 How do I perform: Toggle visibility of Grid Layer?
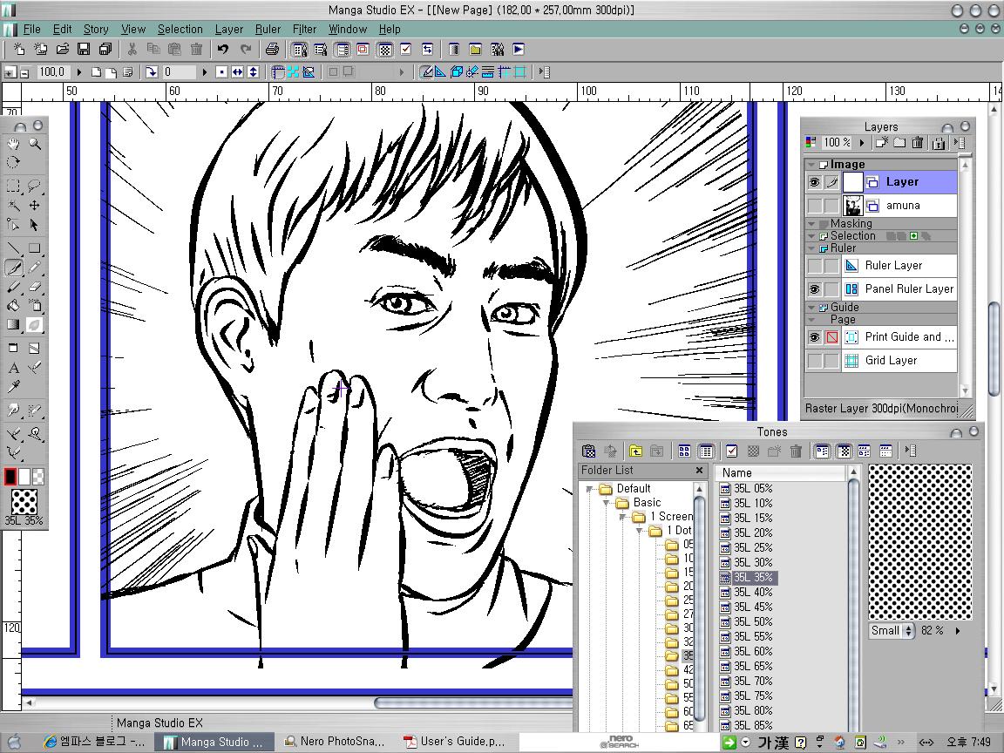[x=814, y=361]
